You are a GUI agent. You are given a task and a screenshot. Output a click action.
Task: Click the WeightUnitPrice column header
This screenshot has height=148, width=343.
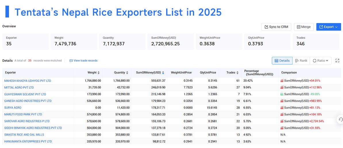click(x=181, y=73)
